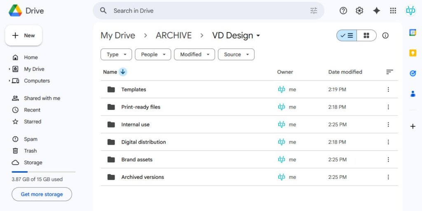
Task: Switch to list layout view
Action: pyautogui.click(x=347, y=35)
